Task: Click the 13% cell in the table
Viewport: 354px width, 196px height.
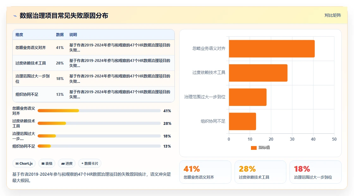Action: coord(60,95)
